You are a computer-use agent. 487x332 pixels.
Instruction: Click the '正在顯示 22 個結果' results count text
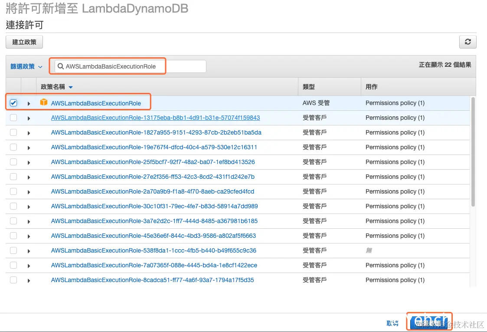[445, 65]
